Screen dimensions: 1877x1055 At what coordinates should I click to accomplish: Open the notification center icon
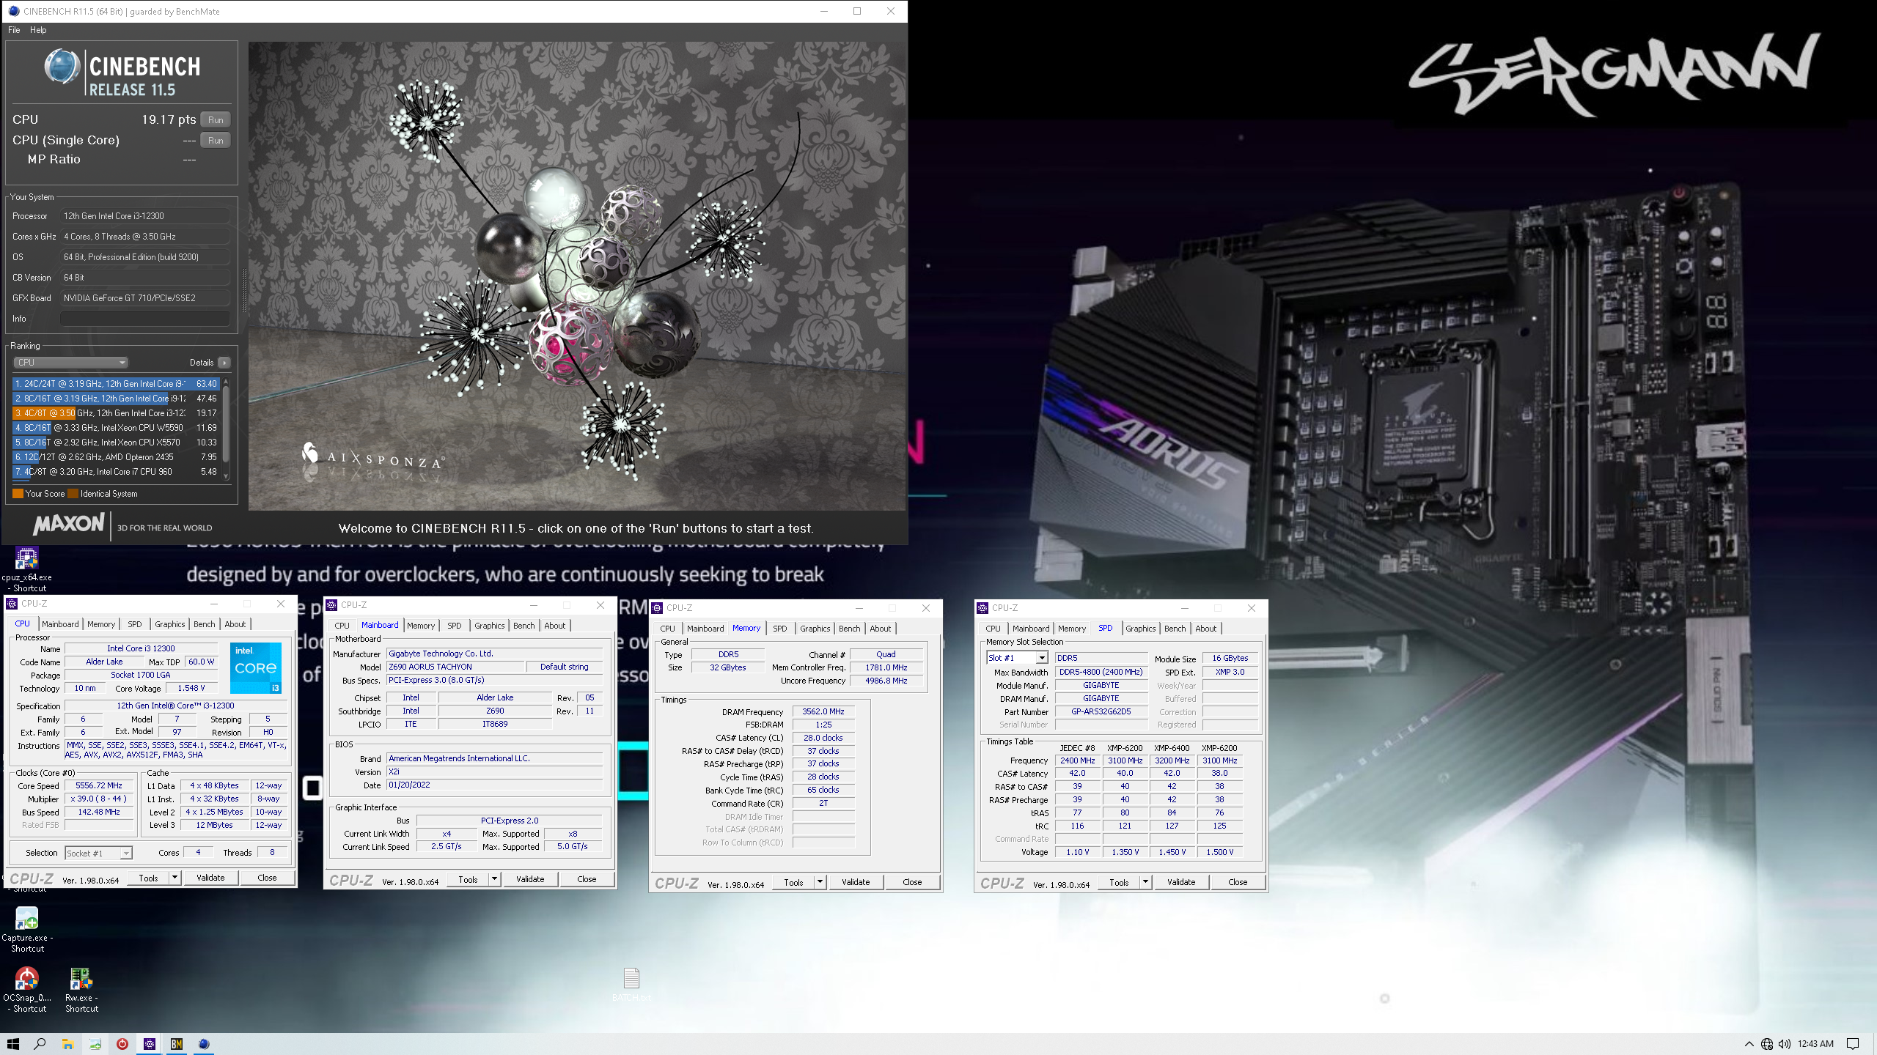point(1853,1044)
